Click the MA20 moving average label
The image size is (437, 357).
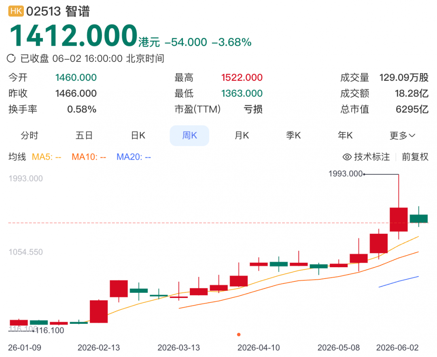point(134,157)
